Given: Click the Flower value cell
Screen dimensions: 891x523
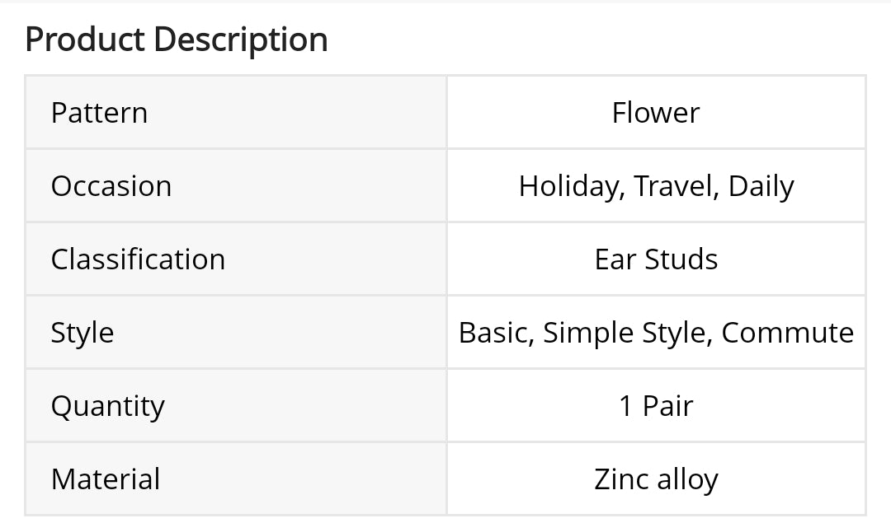Looking at the screenshot, I should pyautogui.click(x=656, y=113).
